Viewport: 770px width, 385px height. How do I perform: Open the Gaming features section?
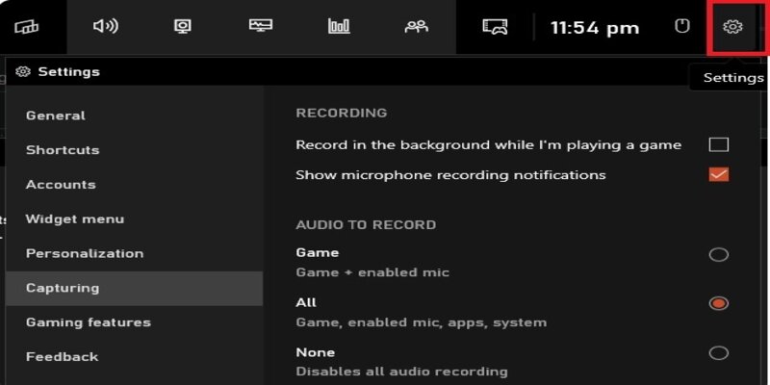point(135,322)
